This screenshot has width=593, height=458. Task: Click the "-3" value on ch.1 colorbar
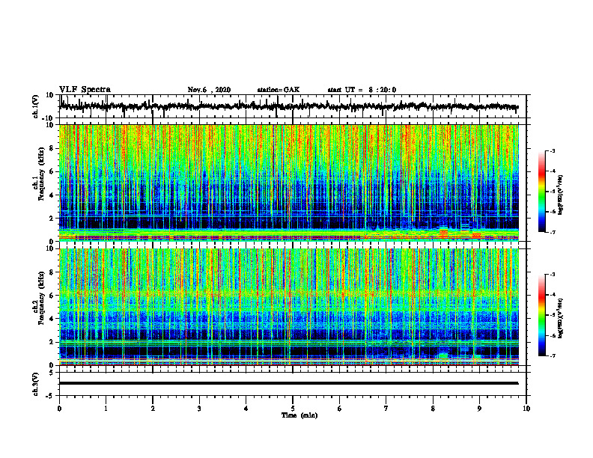click(x=552, y=150)
